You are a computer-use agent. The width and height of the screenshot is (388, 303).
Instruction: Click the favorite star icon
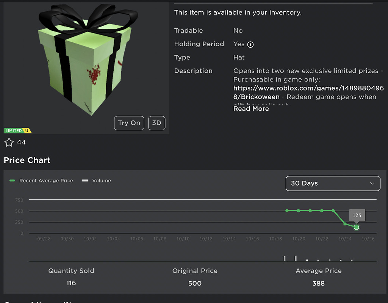(9, 142)
